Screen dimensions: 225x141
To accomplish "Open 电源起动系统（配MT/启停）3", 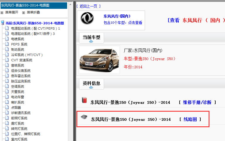I will click(x=33, y=34).
